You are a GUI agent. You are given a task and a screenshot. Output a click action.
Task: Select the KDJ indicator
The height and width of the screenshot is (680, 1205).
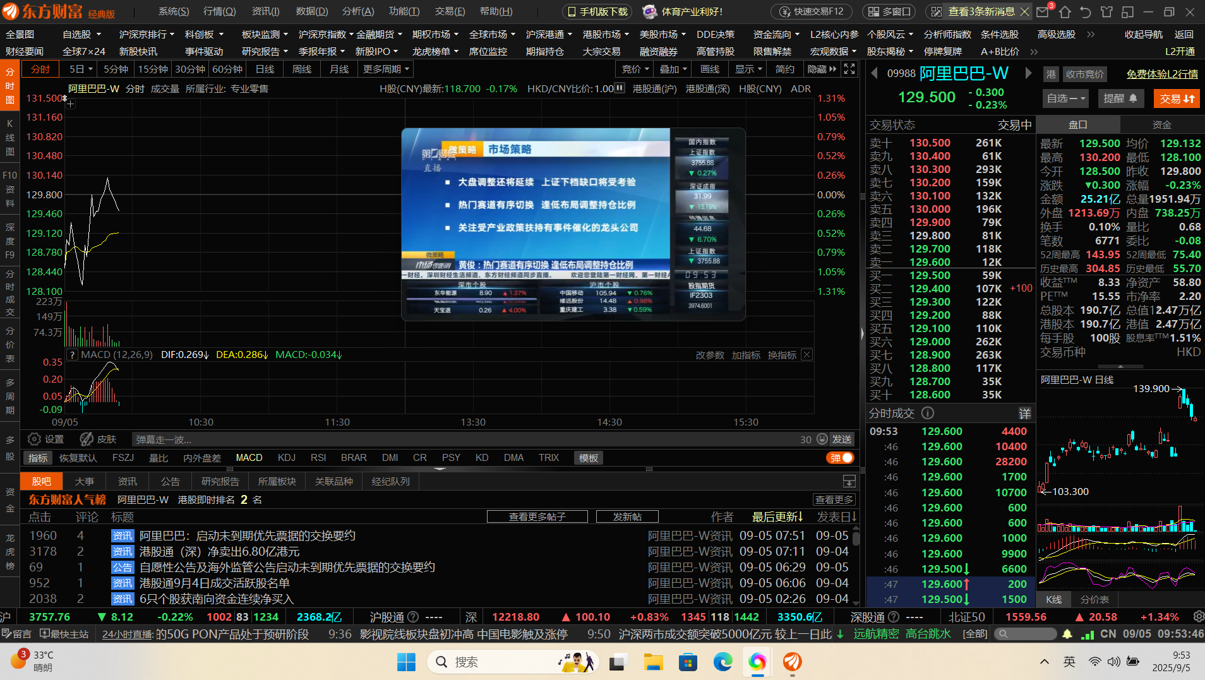pyautogui.click(x=286, y=458)
